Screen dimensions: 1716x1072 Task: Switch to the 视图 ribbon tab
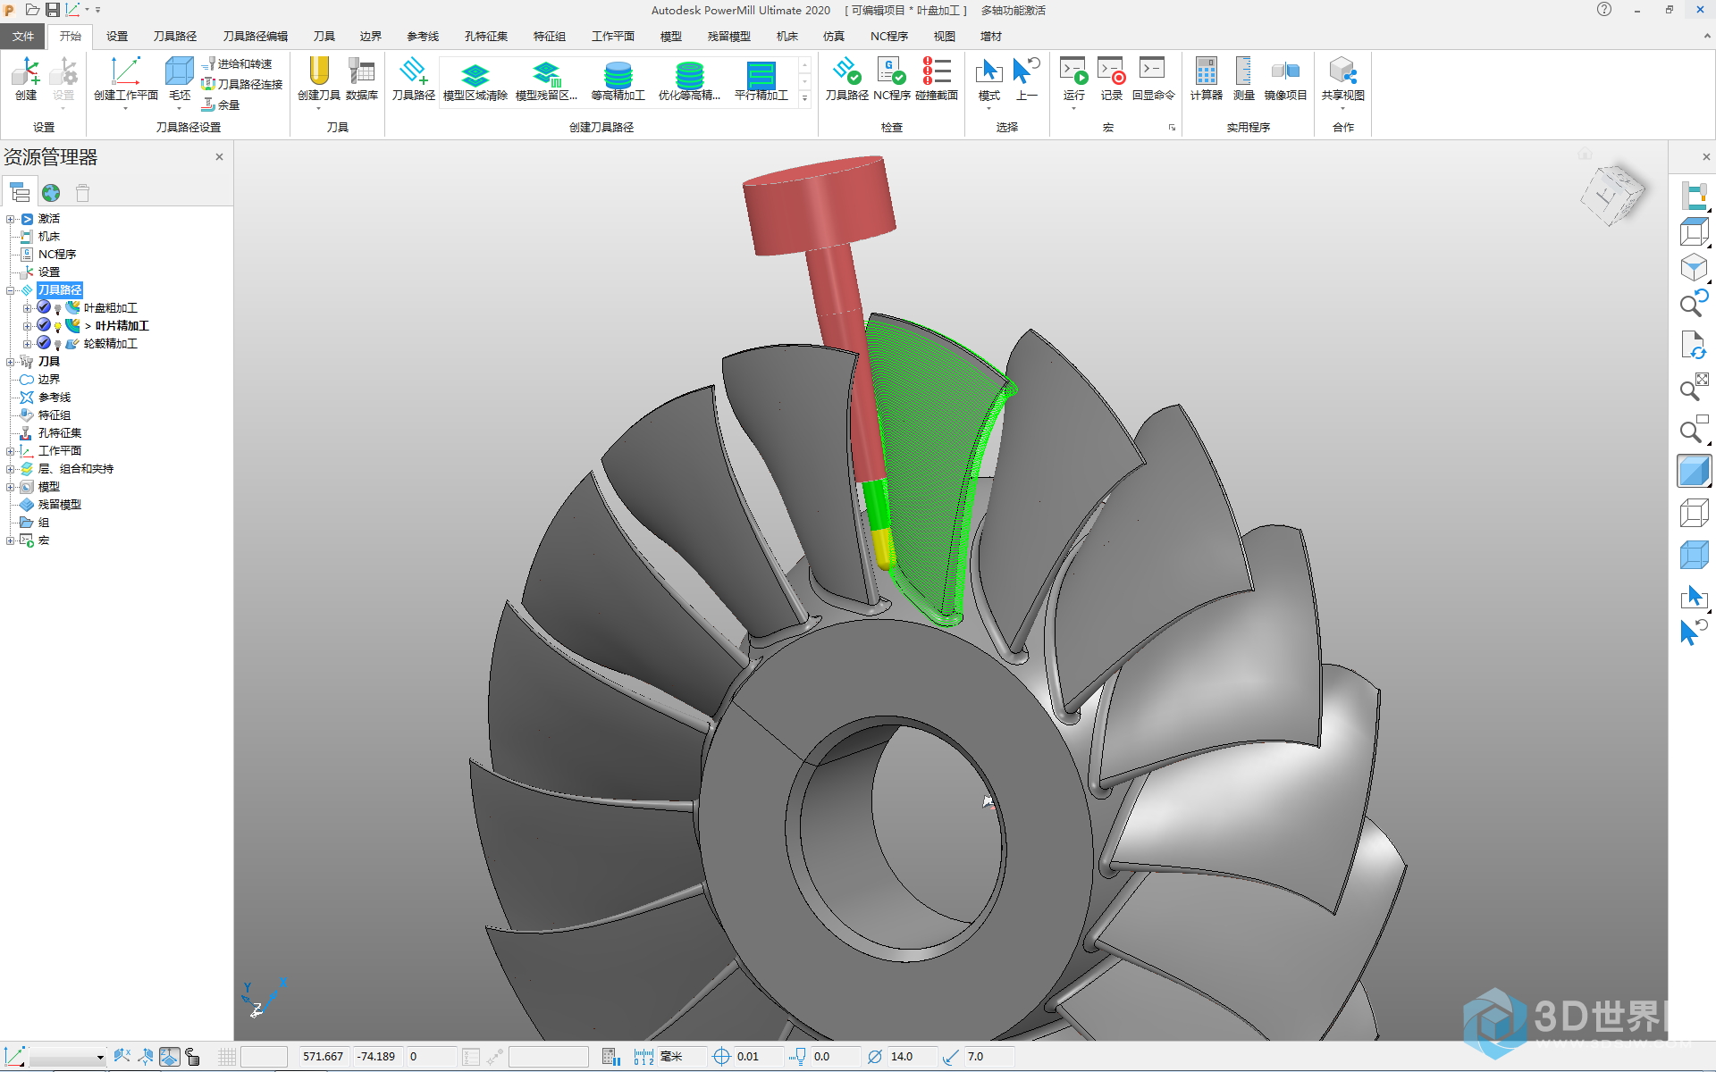[944, 37]
